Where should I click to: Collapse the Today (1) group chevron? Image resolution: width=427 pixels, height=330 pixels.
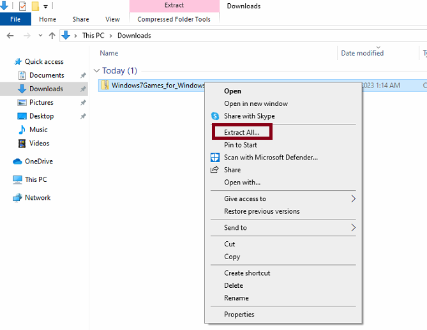point(96,71)
